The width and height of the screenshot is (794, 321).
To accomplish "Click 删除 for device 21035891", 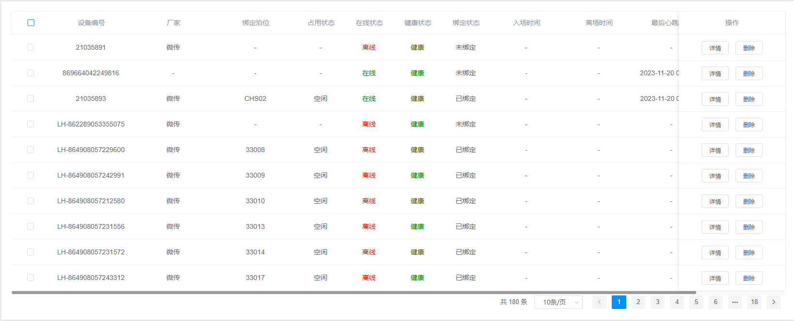I will (x=749, y=48).
